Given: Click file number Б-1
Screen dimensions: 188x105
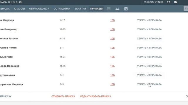Looking at the screenshot, I should (62, 48).
